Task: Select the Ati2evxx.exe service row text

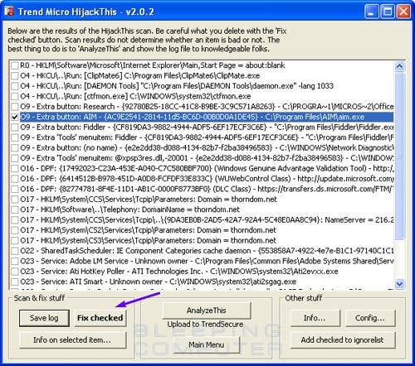Action: click(x=179, y=272)
